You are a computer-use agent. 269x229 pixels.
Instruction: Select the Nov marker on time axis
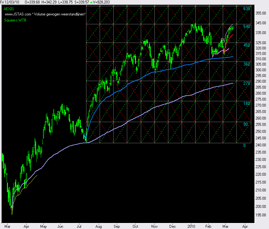click(x=155, y=226)
